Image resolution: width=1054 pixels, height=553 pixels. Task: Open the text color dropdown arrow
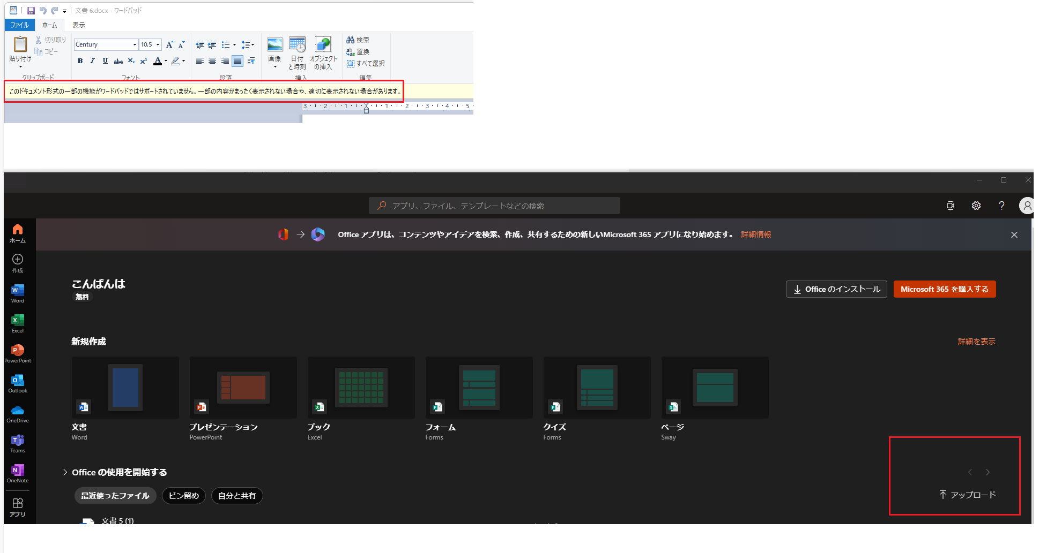tap(166, 61)
